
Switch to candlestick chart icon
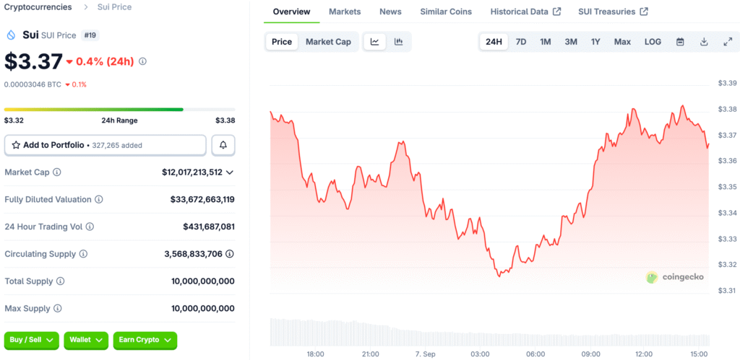(x=399, y=41)
